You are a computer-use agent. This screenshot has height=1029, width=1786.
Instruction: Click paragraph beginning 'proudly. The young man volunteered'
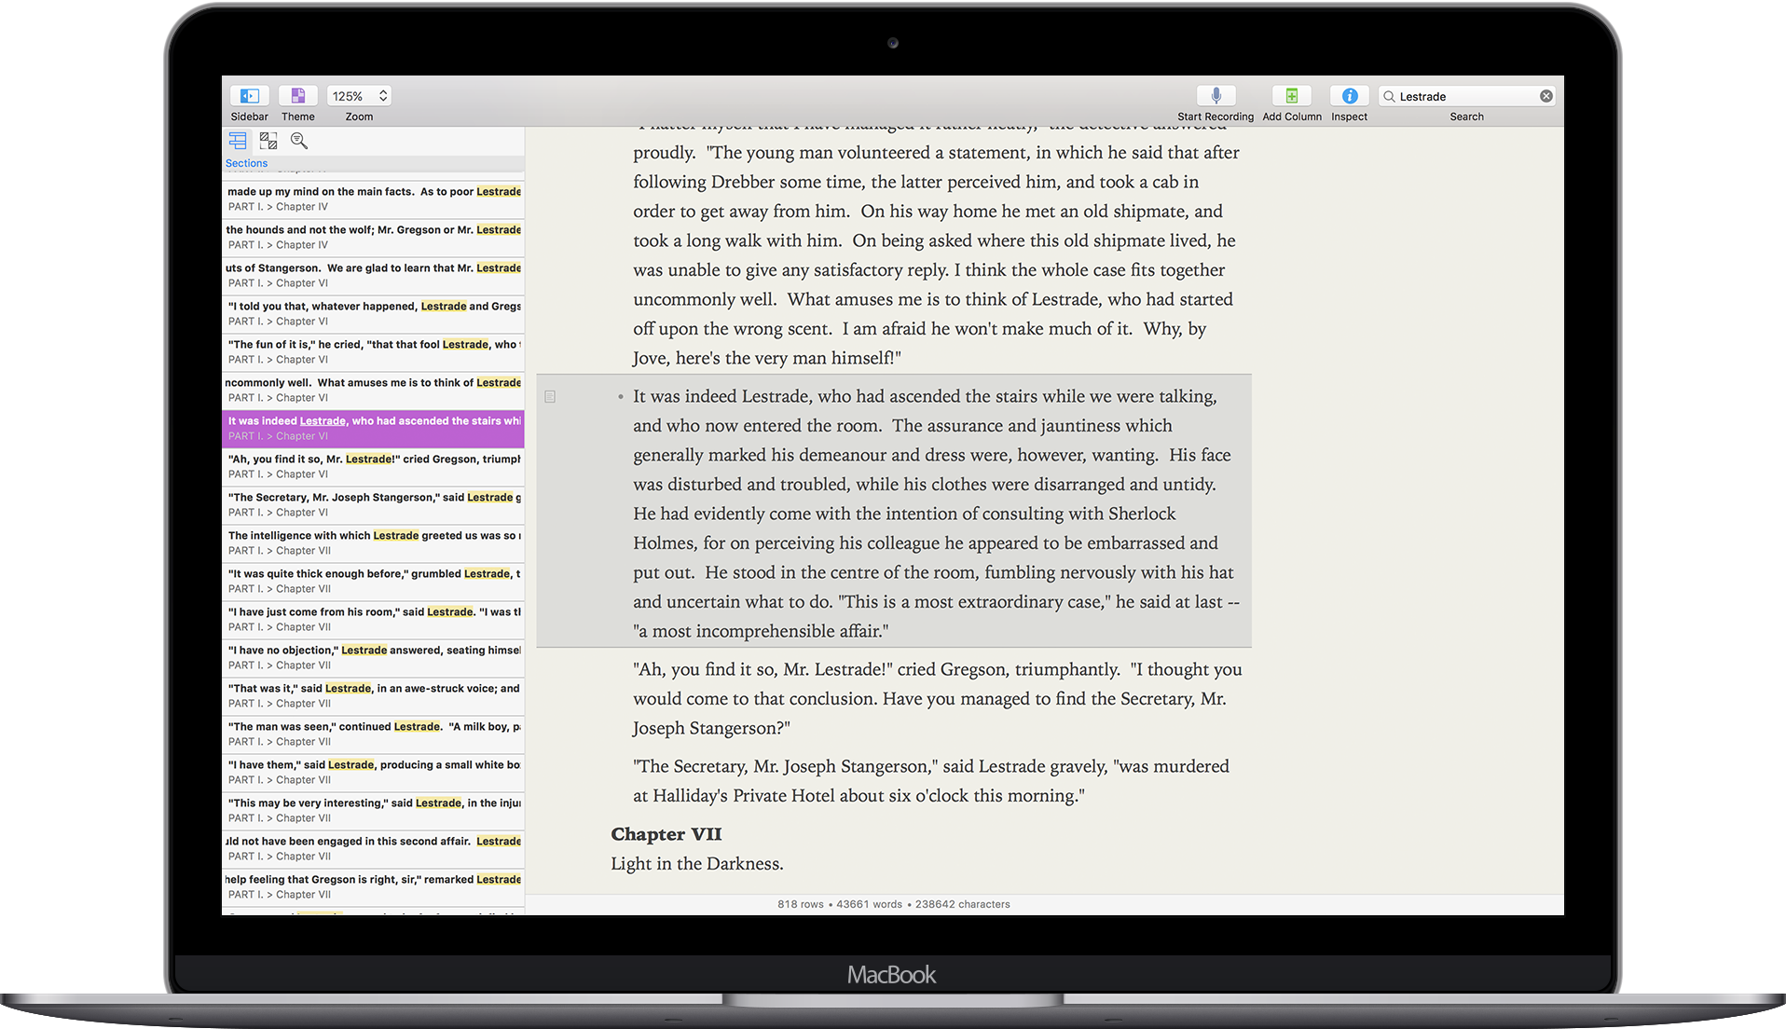(937, 255)
